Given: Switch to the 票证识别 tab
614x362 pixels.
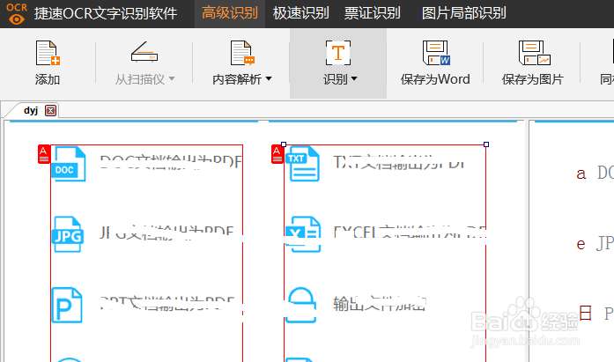Looking at the screenshot, I should tap(372, 13).
